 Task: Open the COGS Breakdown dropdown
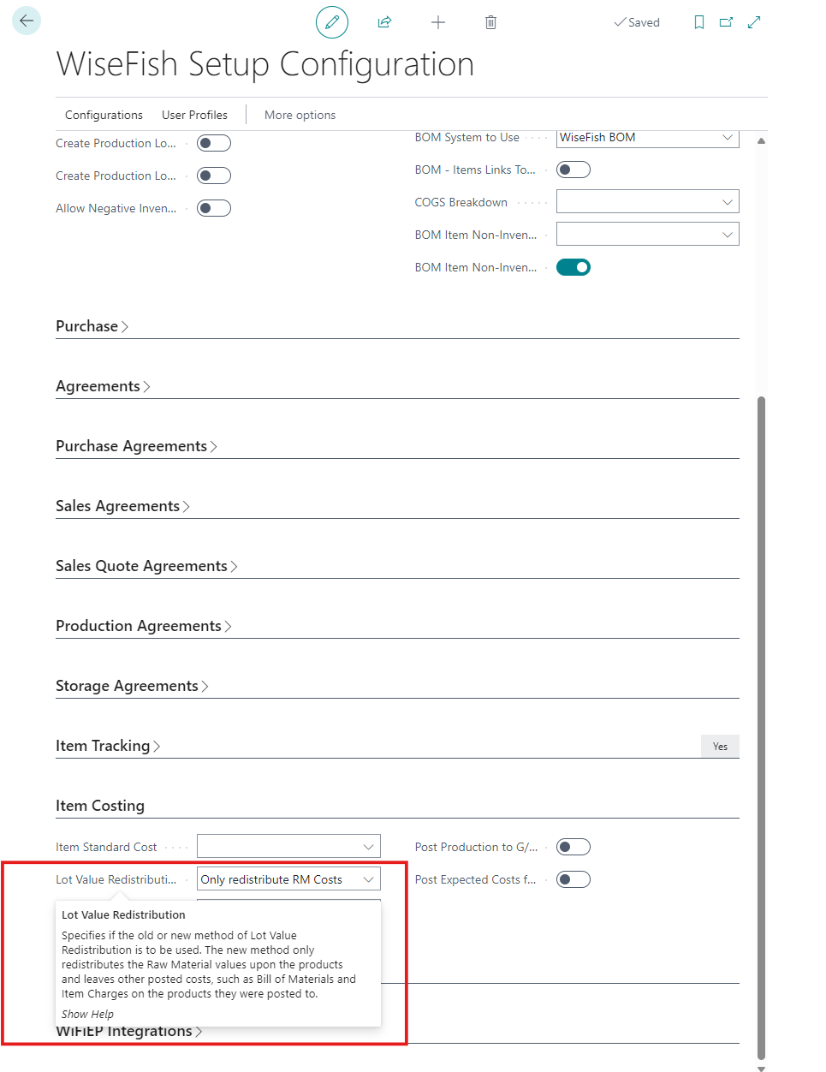(647, 202)
